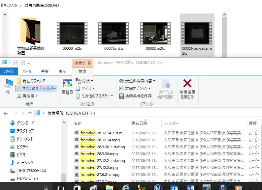Sort by the 更新日時 column header
262x190 pixels.
coord(139,123)
